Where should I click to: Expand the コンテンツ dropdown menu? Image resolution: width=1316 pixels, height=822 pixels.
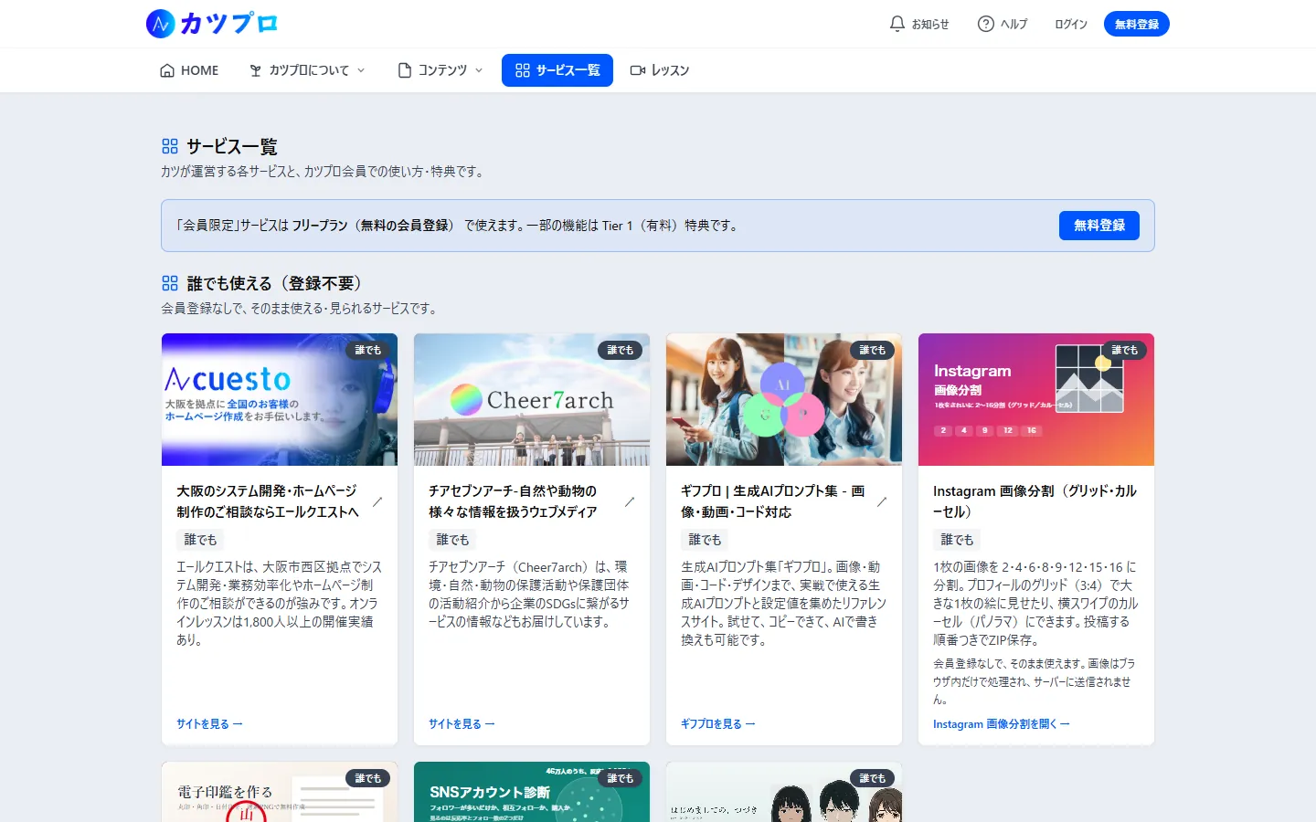point(441,70)
